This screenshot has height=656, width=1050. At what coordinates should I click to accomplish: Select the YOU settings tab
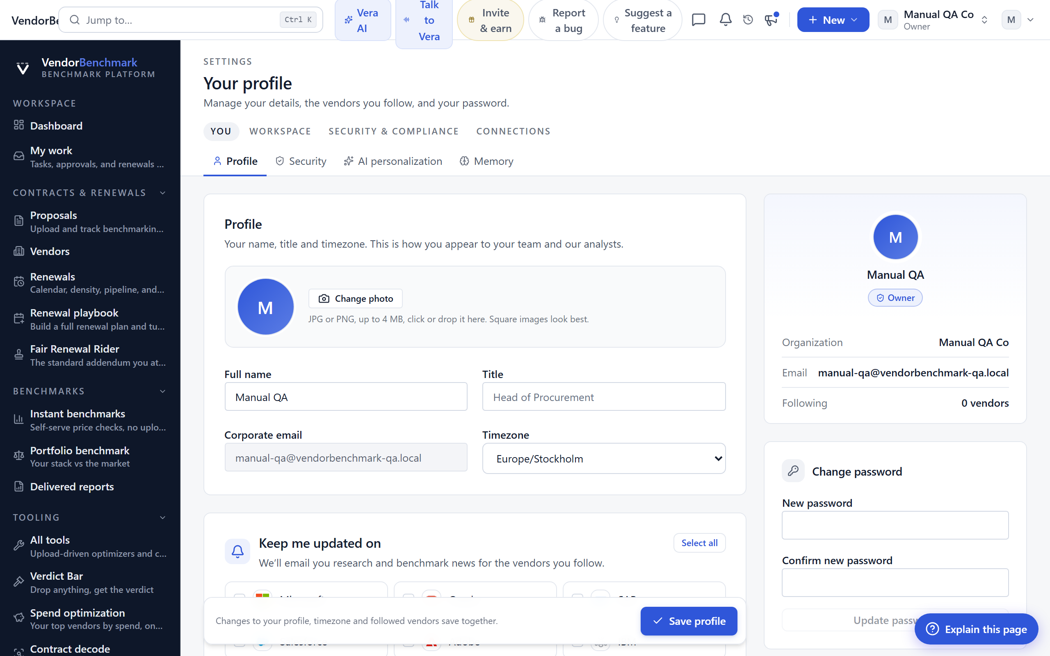pyautogui.click(x=221, y=132)
